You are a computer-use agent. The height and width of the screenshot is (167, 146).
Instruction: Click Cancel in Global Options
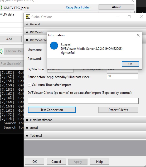[56, 161]
